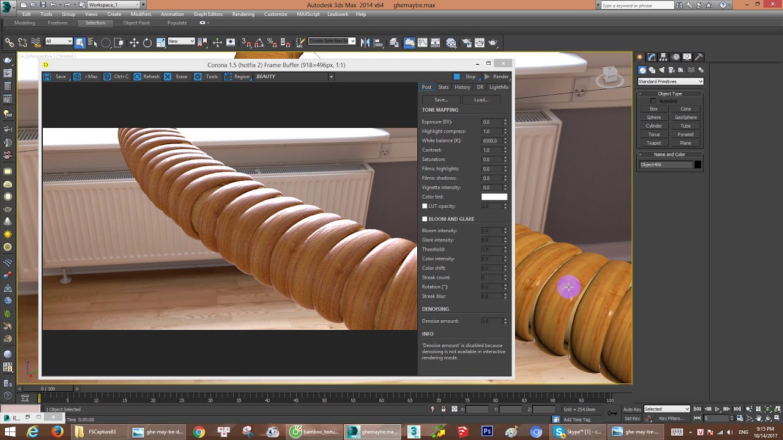Image resolution: width=783 pixels, height=440 pixels.
Task: Open Photoshop from the Windows taskbar
Action: (487, 431)
